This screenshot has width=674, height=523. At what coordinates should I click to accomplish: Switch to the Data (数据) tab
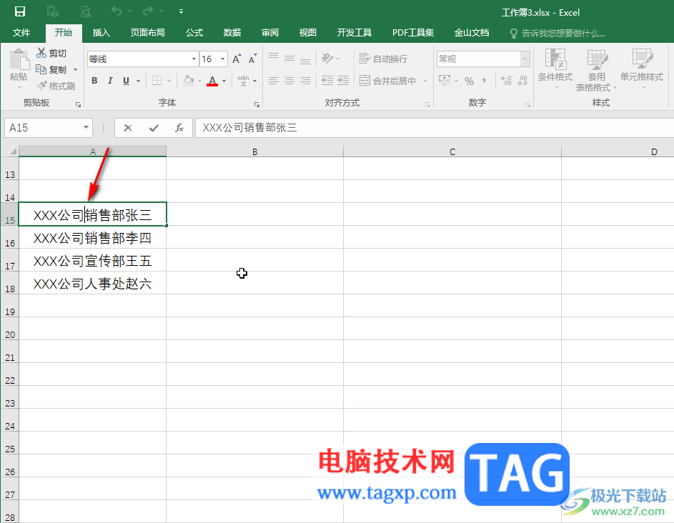tap(232, 33)
